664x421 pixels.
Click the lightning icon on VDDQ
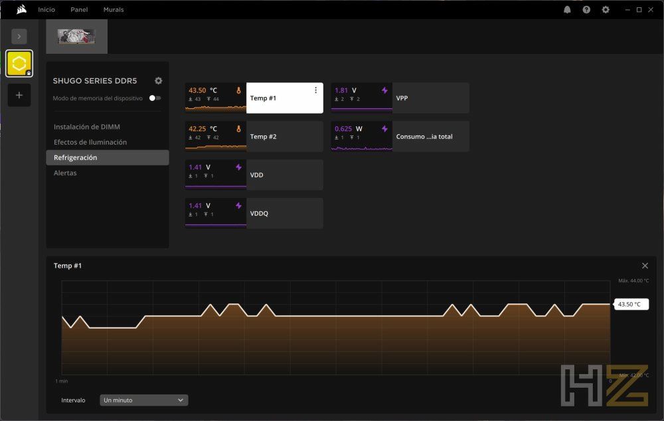[238, 206]
